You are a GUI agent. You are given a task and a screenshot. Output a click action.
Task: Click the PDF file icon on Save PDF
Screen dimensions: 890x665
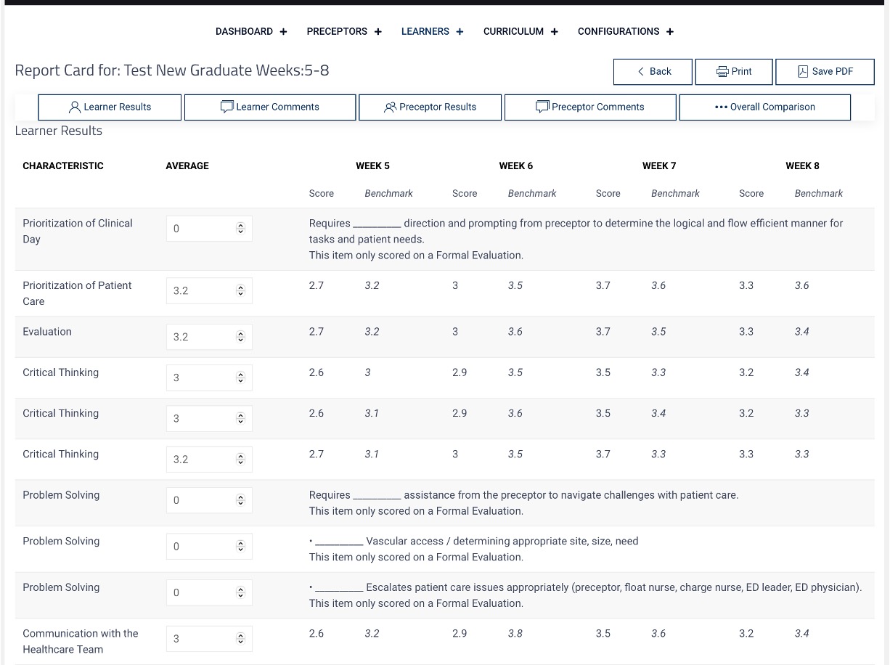(803, 71)
